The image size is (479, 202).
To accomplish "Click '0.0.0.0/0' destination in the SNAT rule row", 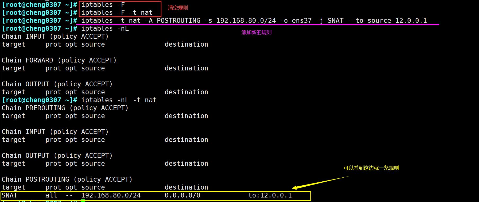I will coord(182,195).
